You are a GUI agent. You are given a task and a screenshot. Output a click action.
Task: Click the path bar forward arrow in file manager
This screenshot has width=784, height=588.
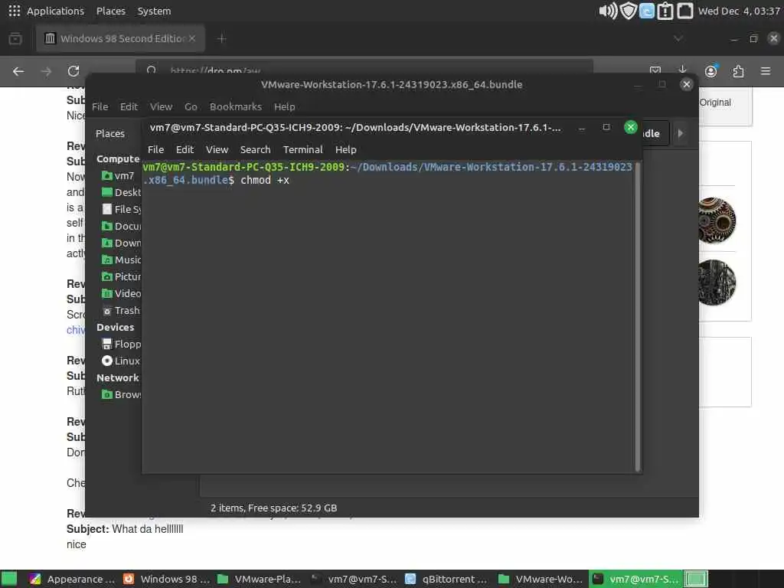681,133
